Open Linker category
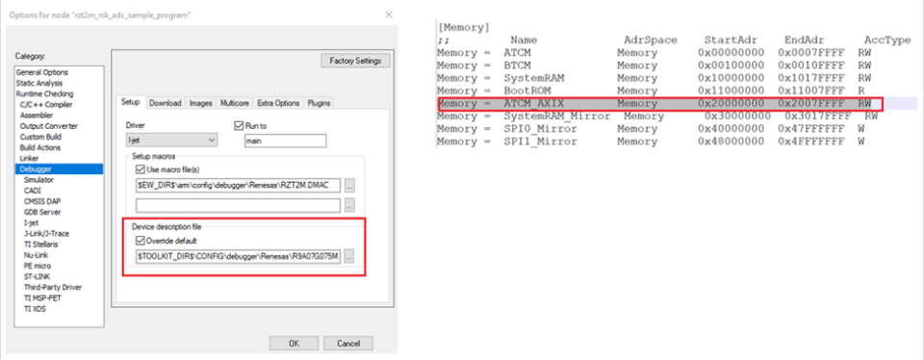 [x=30, y=158]
